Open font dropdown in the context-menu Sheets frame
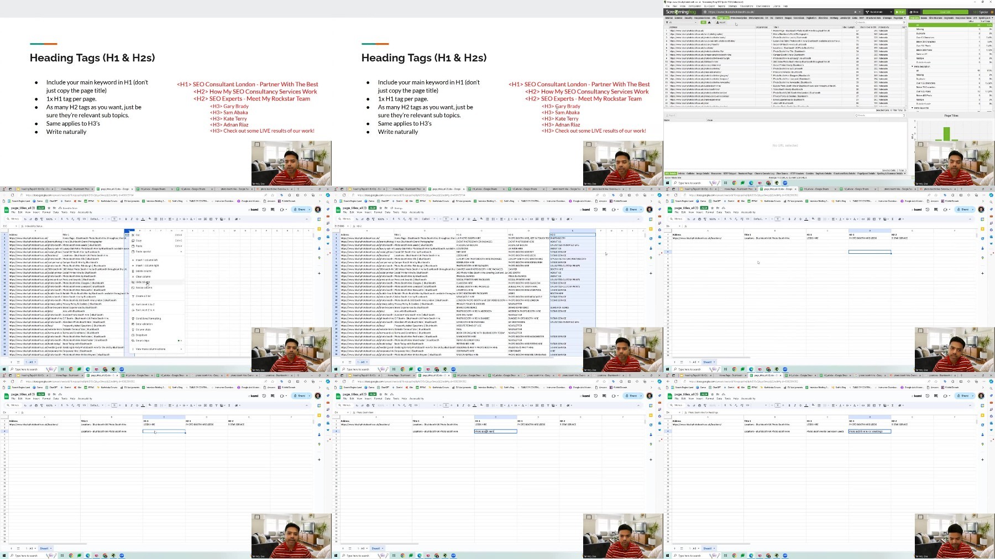Screen dimensions: 995x559 click(96, 219)
